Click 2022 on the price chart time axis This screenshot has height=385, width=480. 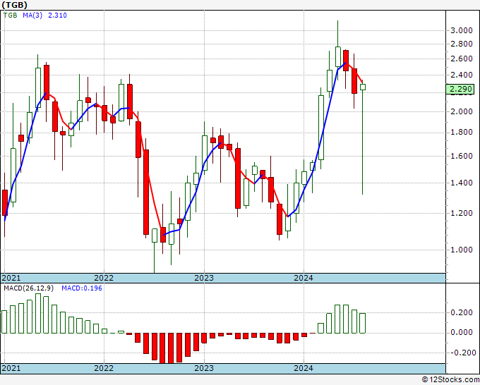104,278
